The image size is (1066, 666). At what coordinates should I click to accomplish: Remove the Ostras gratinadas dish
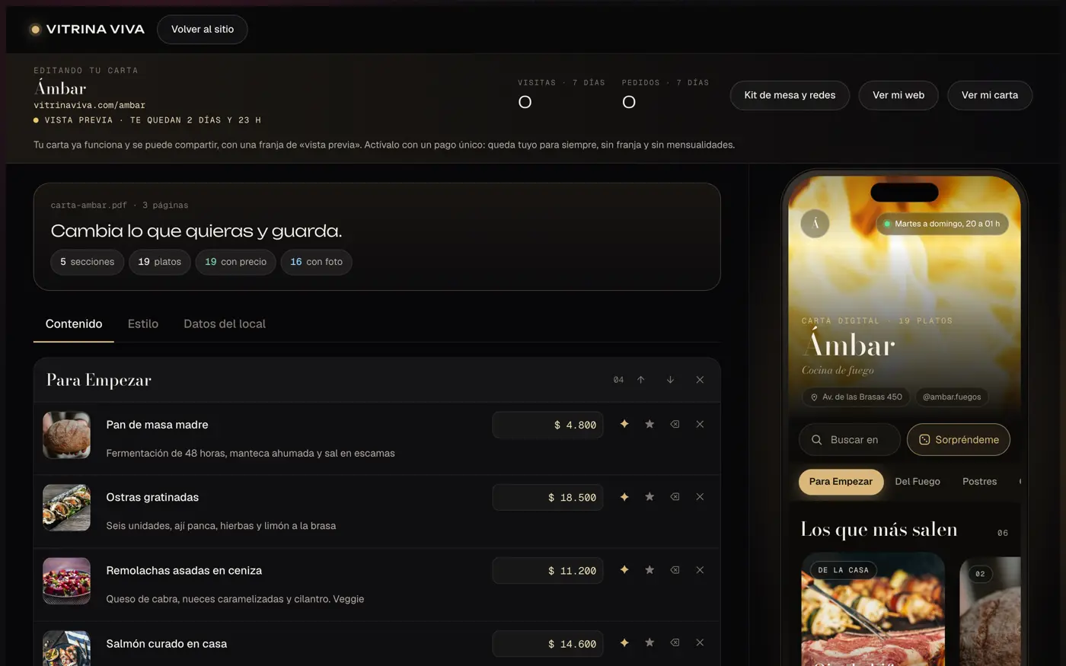[700, 497]
